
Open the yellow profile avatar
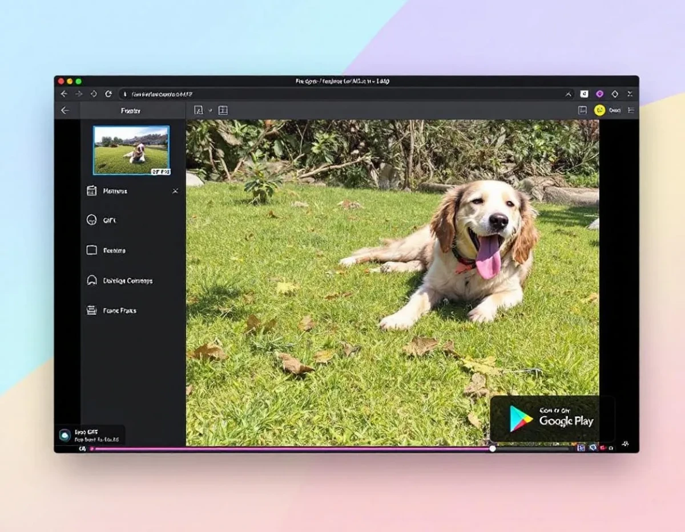coord(599,111)
